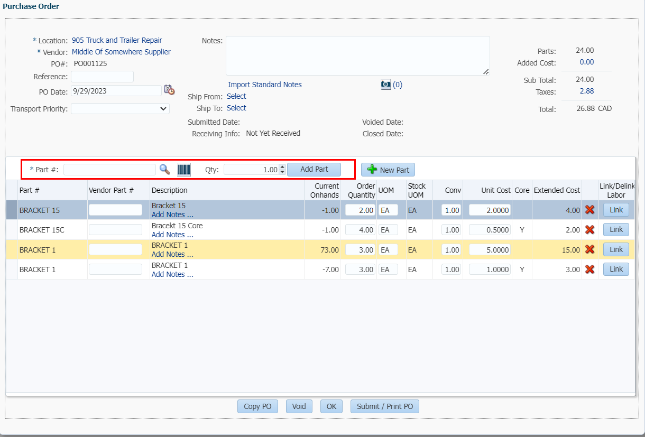645x437 pixels.
Task: Edit Unit Cost field showing 5.0000
Action: pyautogui.click(x=490, y=249)
